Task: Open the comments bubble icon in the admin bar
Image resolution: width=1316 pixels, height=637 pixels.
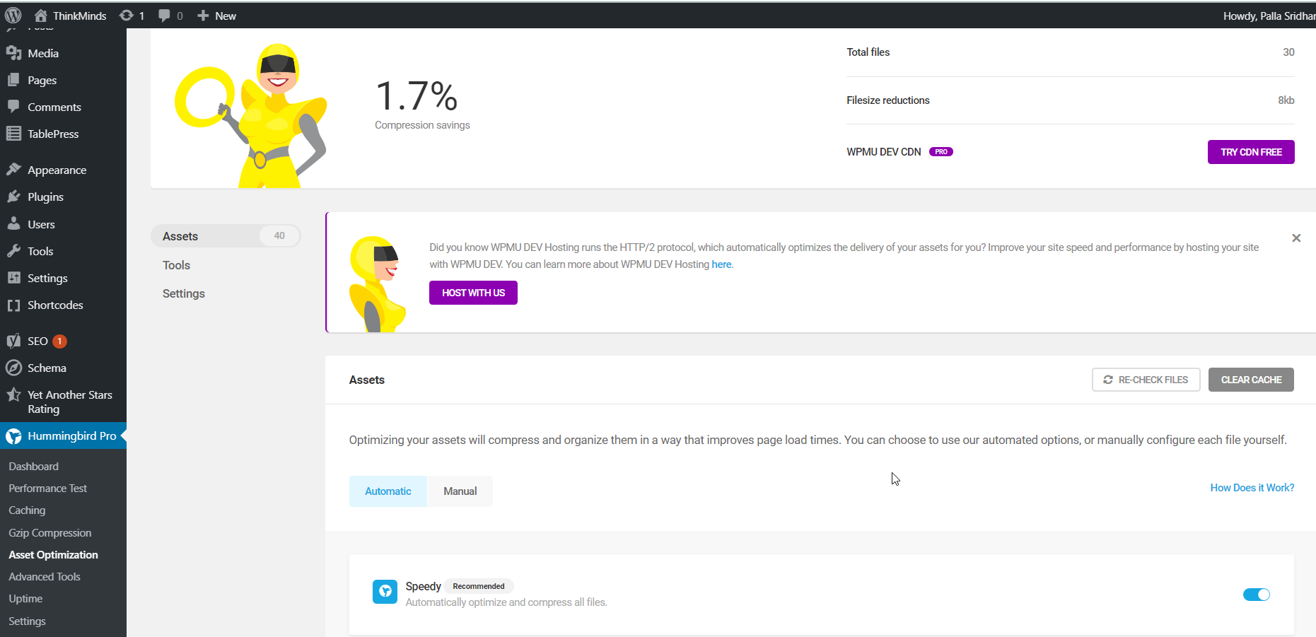Action: click(164, 16)
